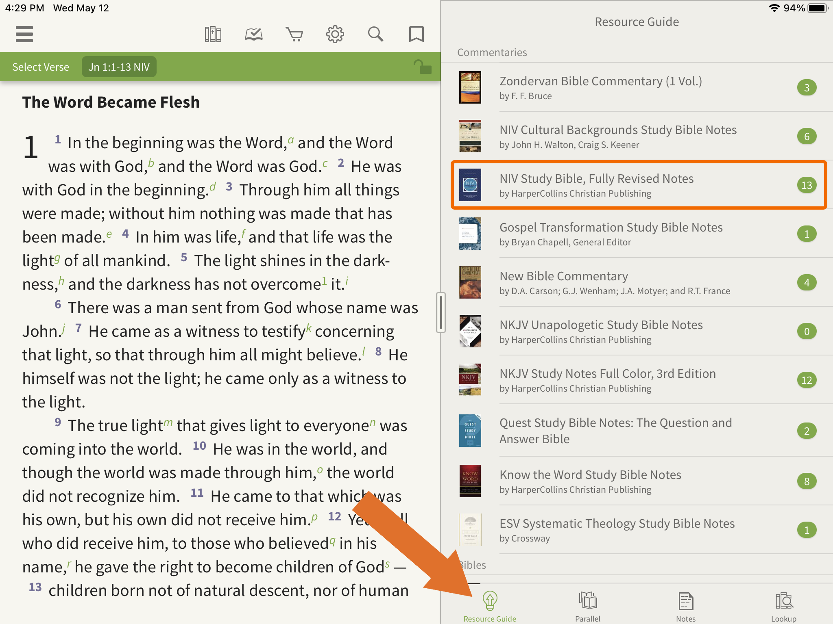Tap verse number 13
The image size is (833, 624).
pos(35,587)
